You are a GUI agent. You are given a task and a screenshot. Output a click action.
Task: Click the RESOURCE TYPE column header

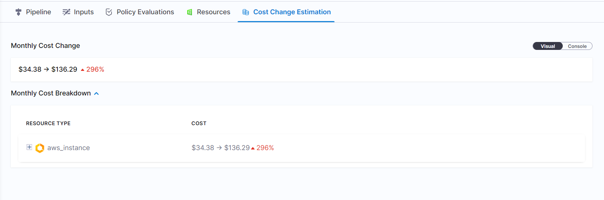tap(48, 124)
